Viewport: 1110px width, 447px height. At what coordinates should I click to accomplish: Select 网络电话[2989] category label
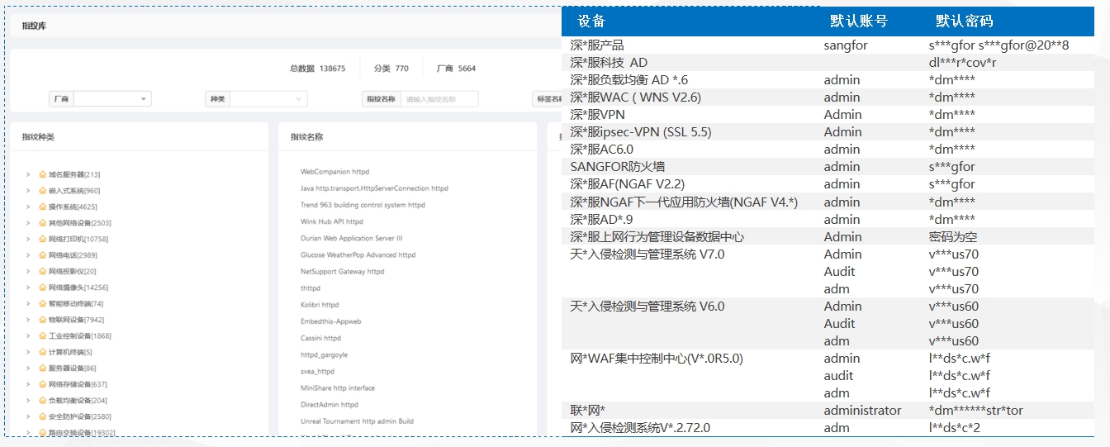pos(73,255)
